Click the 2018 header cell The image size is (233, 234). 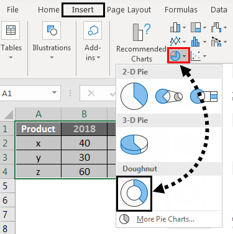[85, 129]
